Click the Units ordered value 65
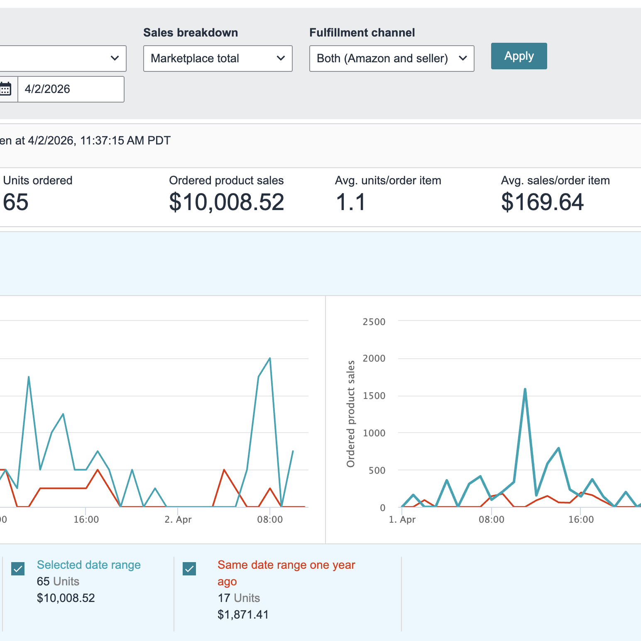 16,202
